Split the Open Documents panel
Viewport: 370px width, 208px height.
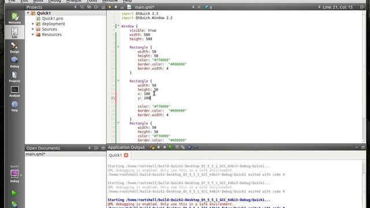pos(97,148)
